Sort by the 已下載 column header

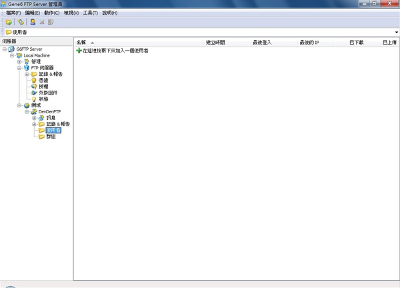[x=349, y=43]
